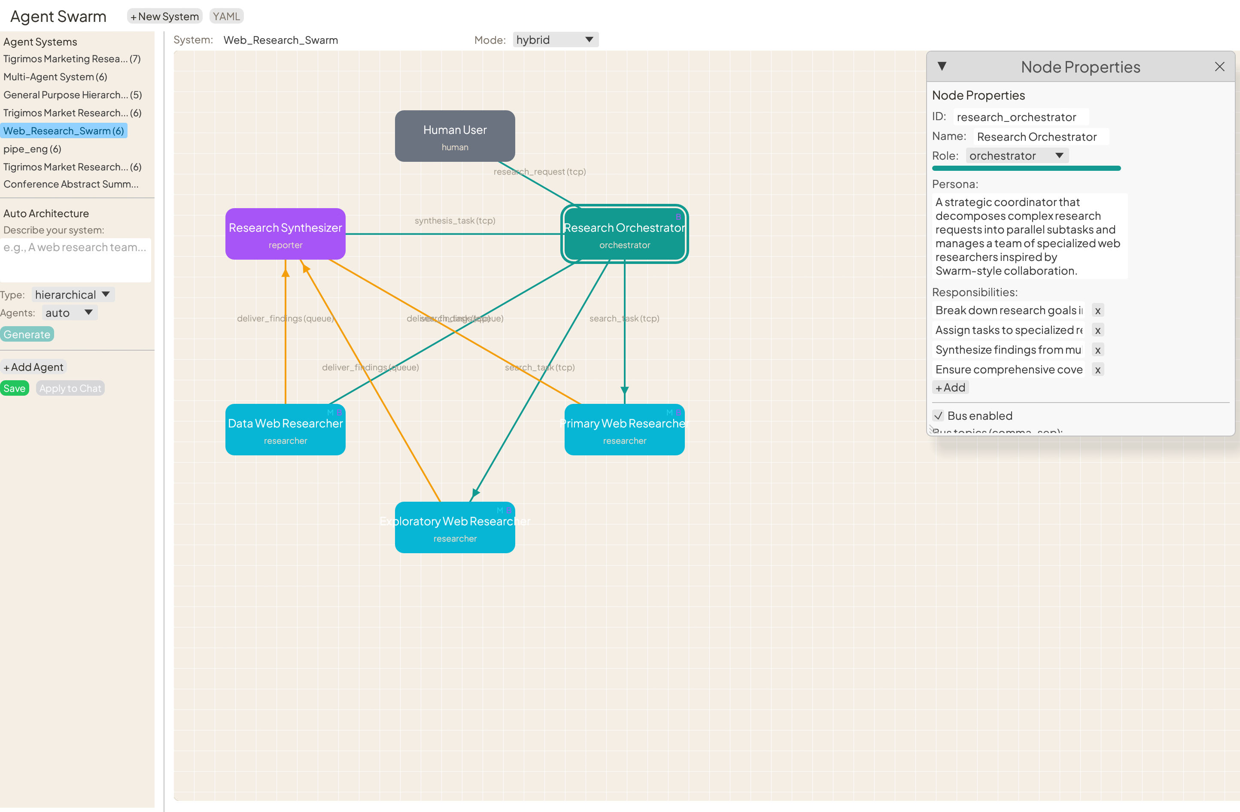Open the Role dropdown in Node Properties
The image size is (1240, 812).
[1016, 156]
